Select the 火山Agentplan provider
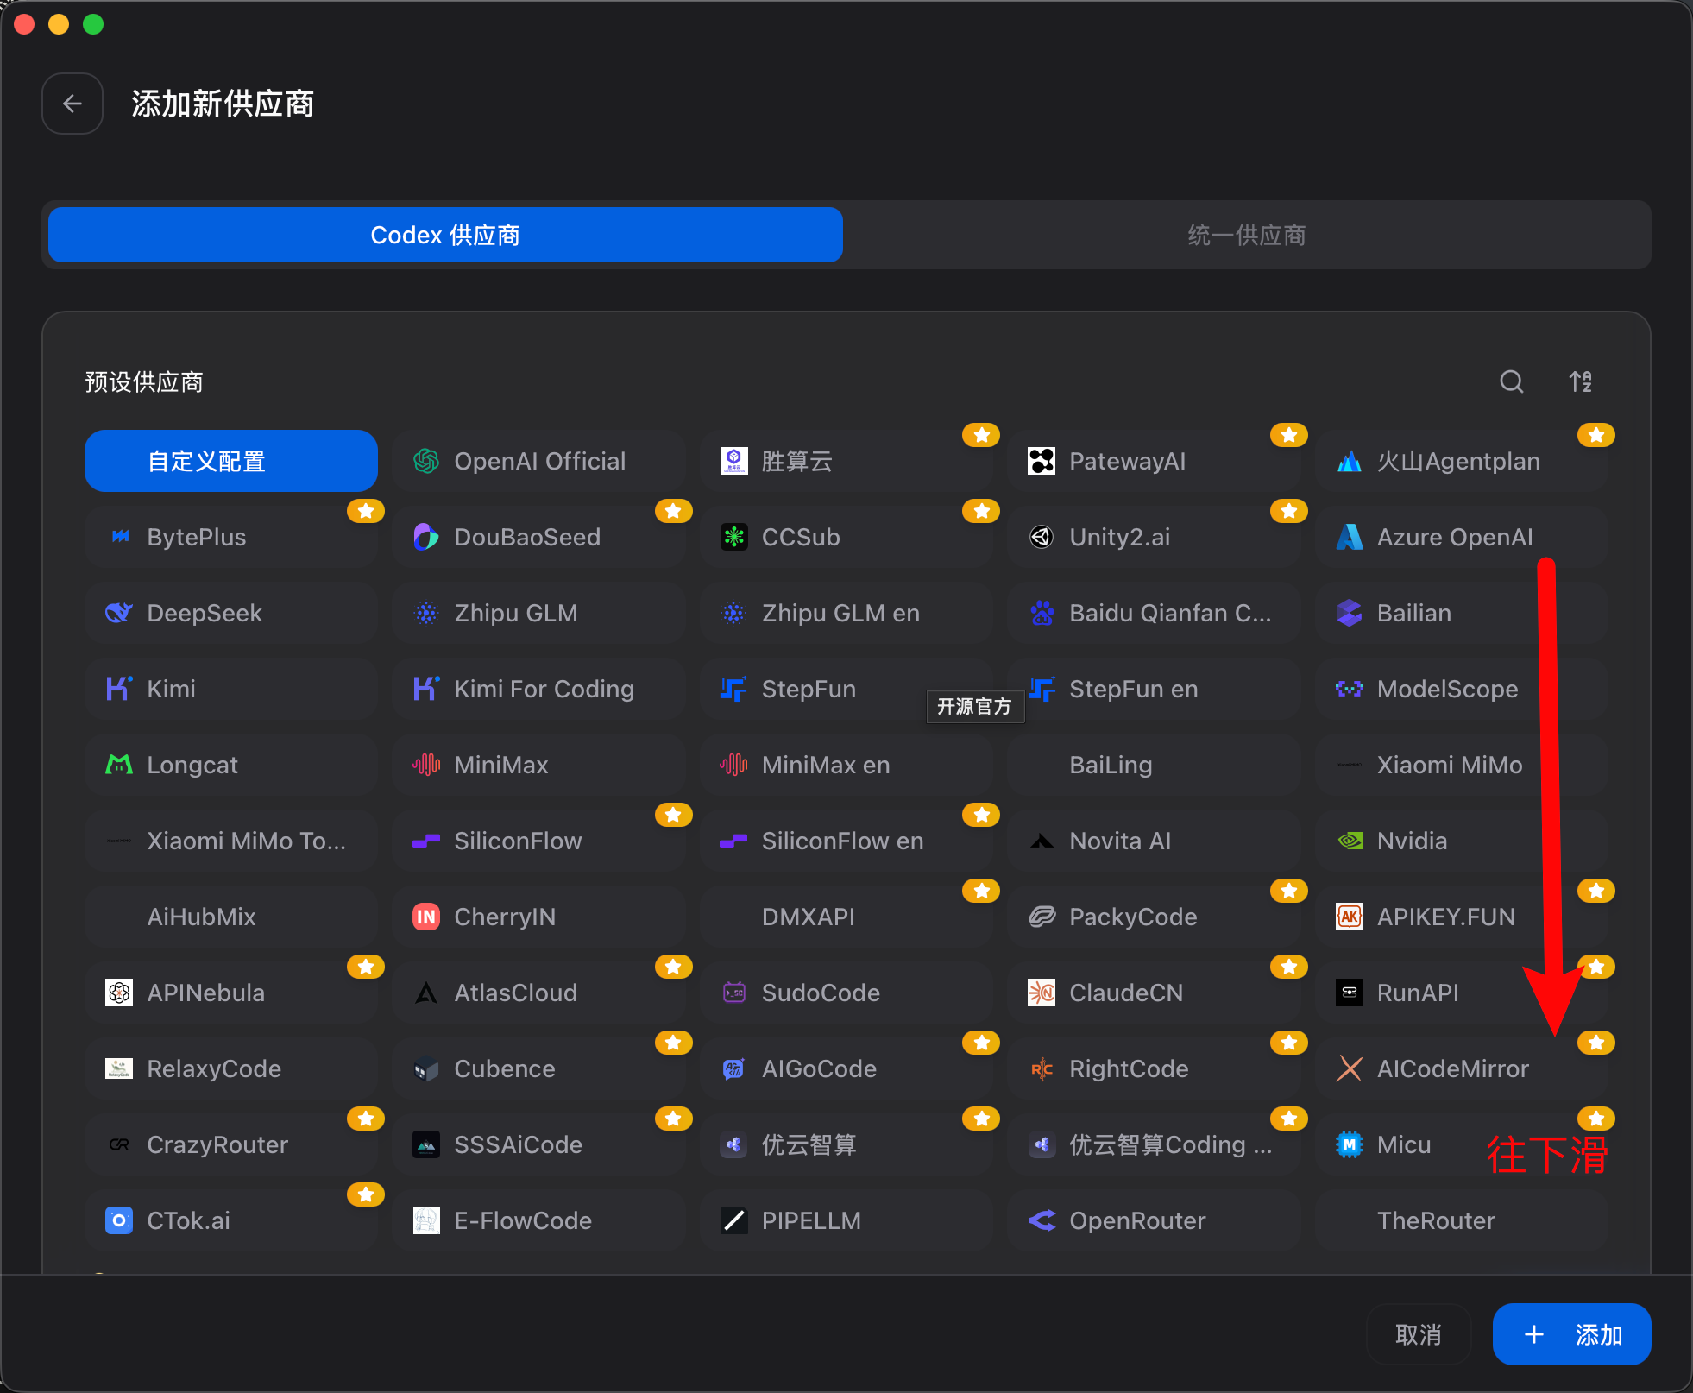 pyautogui.click(x=1462, y=461)
